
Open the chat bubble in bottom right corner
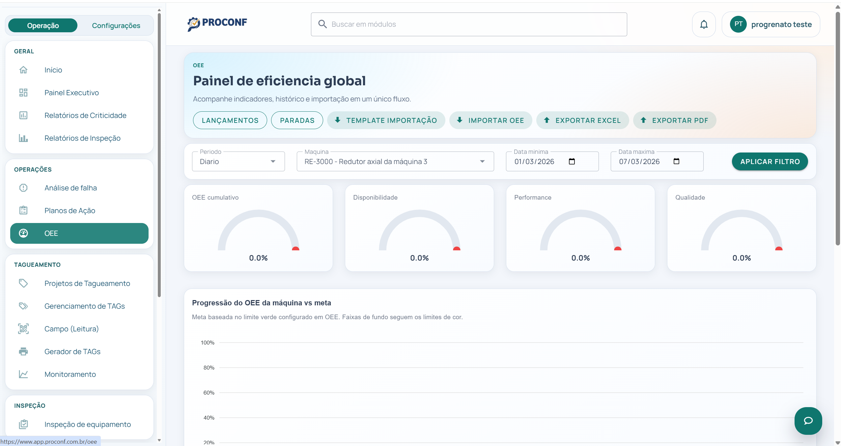tap(808, 421)
